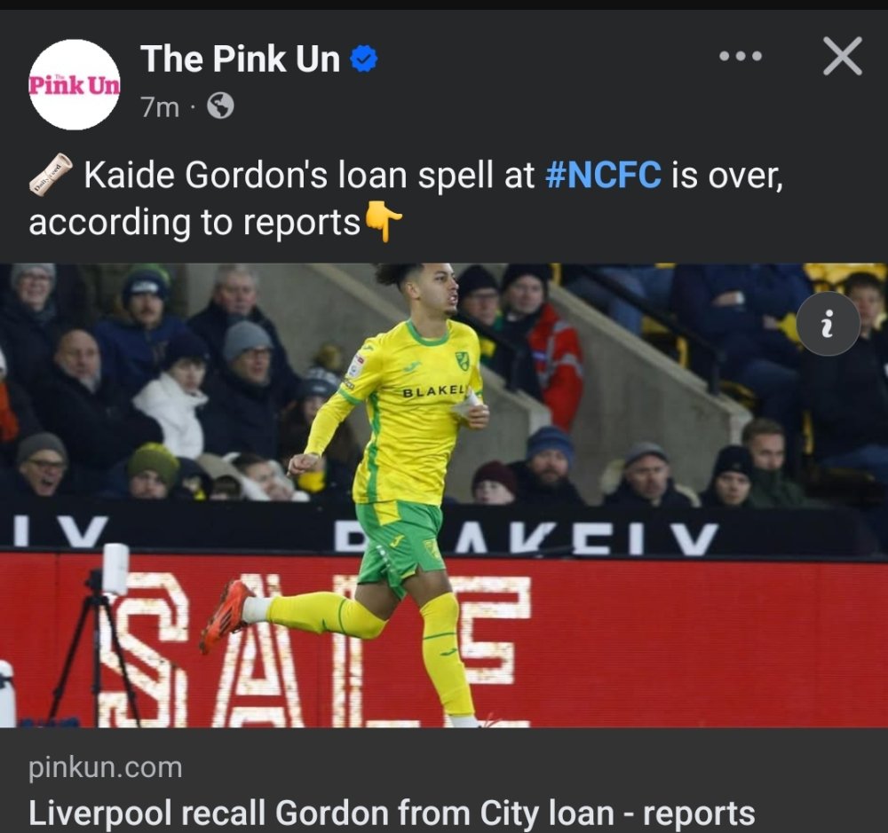888x833 pixels.
Task: Tap the info icon on the image
Action: [828, 324]
